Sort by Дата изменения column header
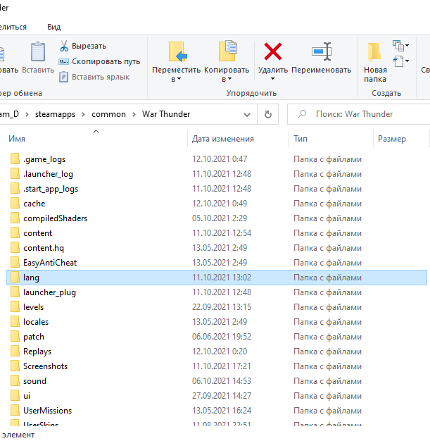Screen dimensions: 430x441 pyautogui.click(x=223, y=139)
